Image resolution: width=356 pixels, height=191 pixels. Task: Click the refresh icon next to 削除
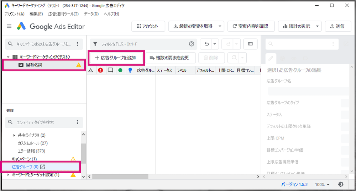pos(234,58)
